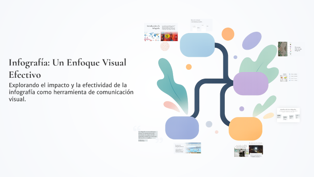Click the subtitle starting 'Explorando el impacto'
Screen dimensions: 314x177
pos(71,92)
